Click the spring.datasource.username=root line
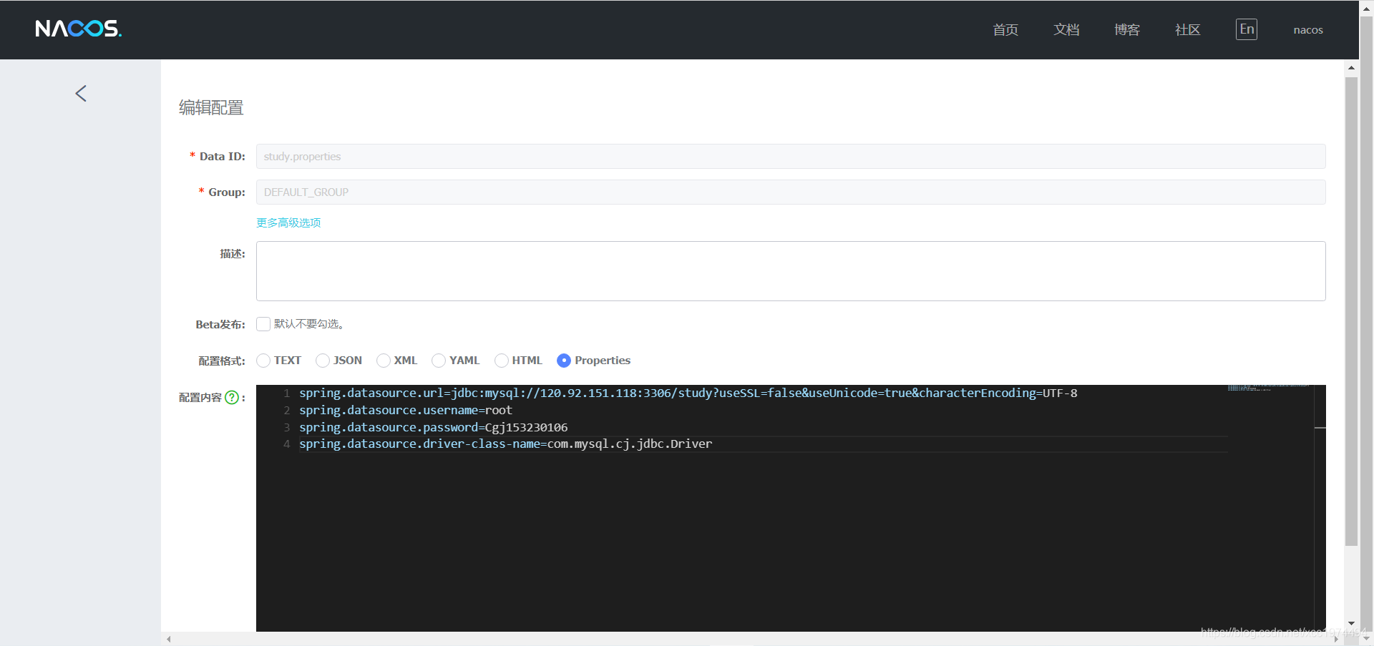 click(406, 411)
